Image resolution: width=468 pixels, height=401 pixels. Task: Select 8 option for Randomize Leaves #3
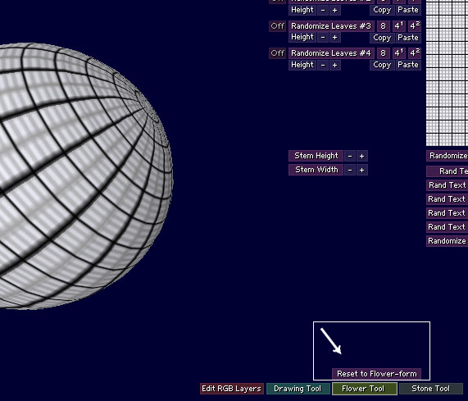(383, 26)
